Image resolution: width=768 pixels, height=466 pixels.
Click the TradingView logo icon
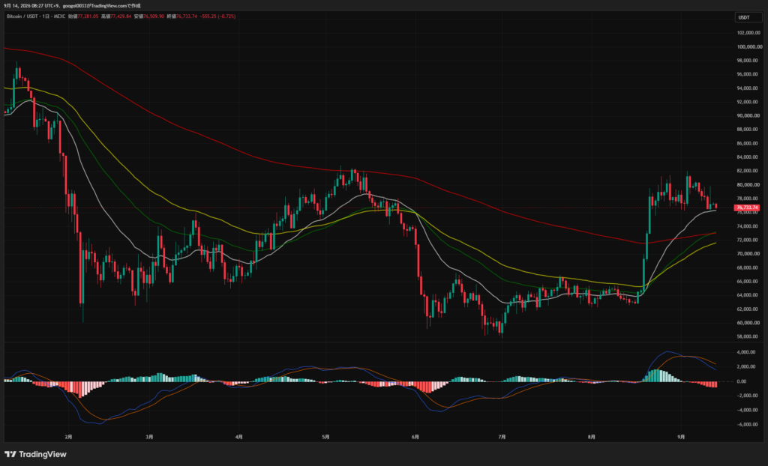10,454
